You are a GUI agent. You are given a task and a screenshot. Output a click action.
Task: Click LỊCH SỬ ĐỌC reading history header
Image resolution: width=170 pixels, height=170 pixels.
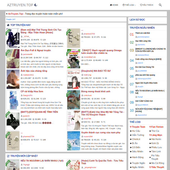click(x=137, y=20)
